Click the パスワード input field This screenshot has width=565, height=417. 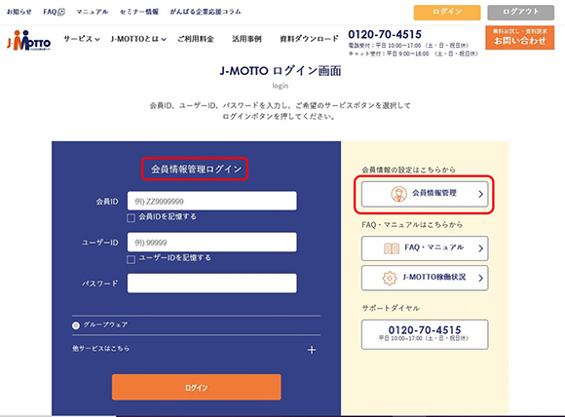212,284
